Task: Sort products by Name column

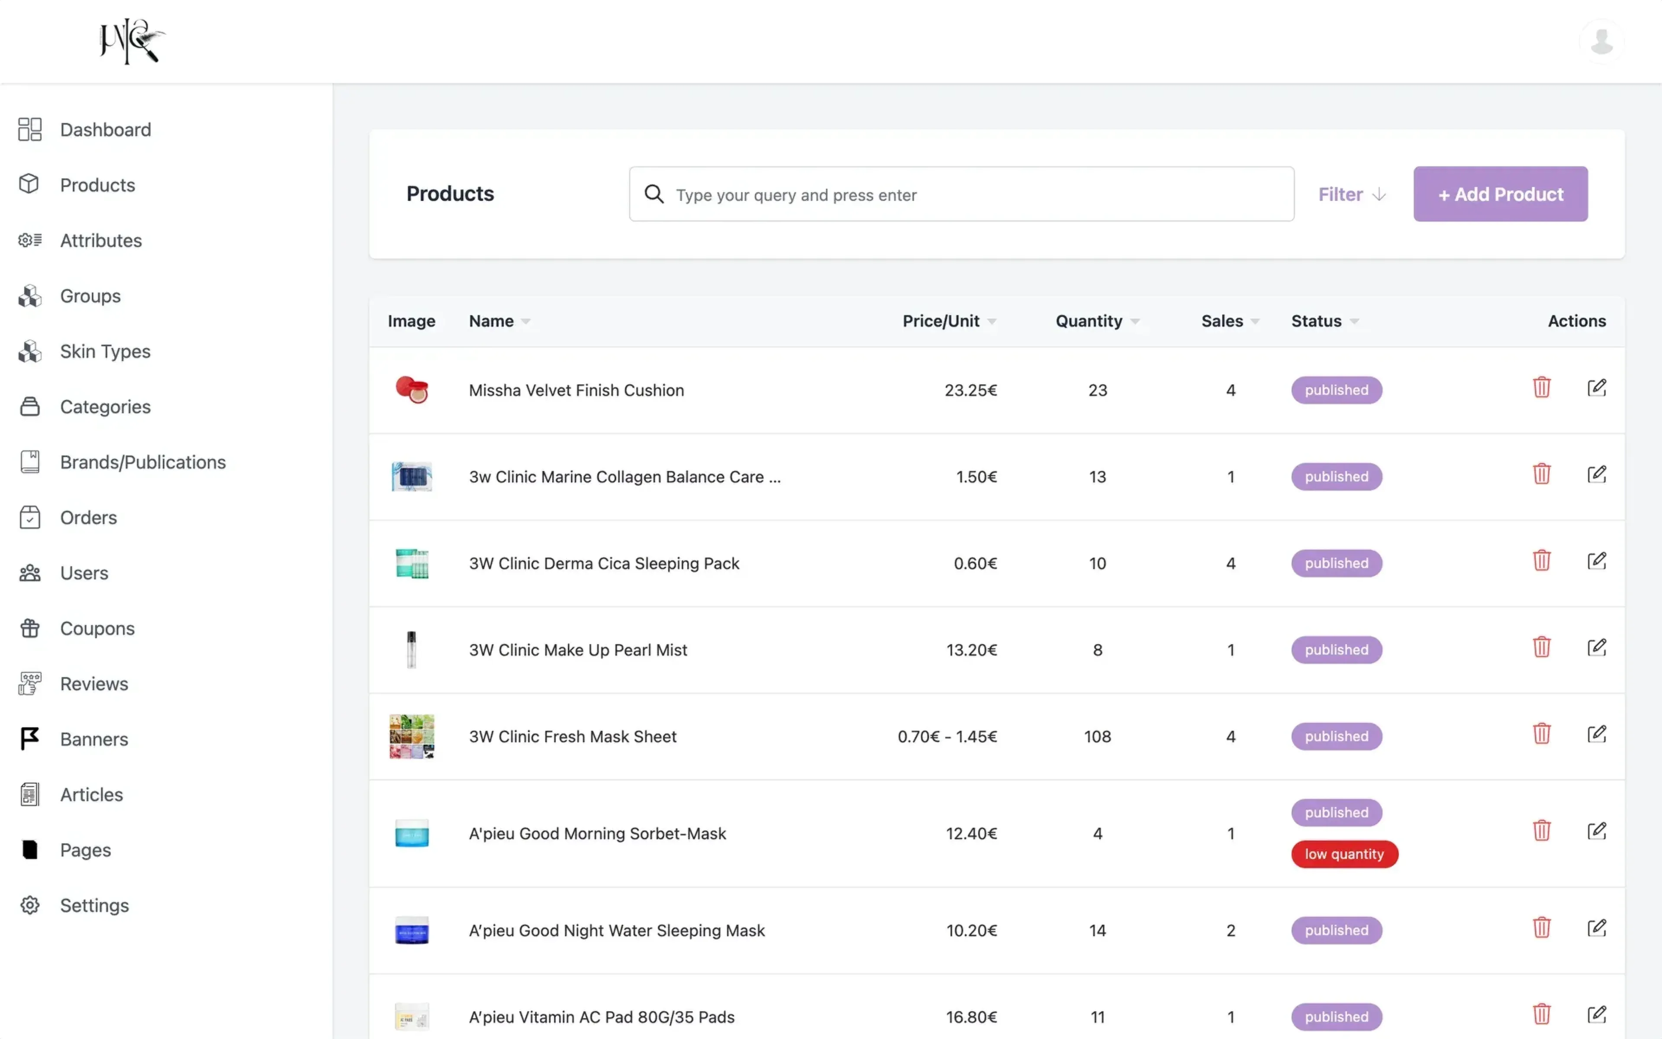Action: coord(499,321)
